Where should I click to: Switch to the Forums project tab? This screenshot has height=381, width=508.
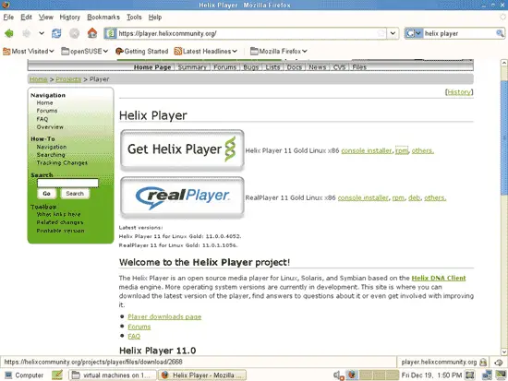pyautogui.click(x=224, y=67)
